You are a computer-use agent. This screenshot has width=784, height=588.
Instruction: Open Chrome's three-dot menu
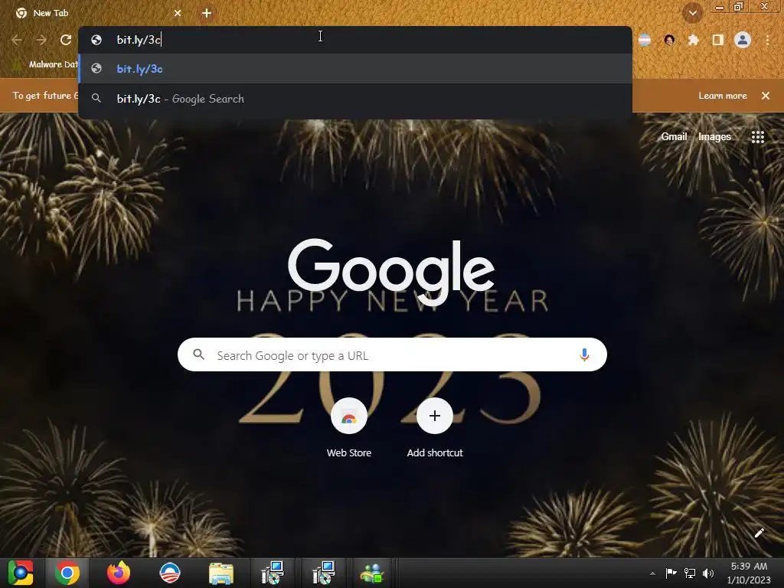(767, 40)
